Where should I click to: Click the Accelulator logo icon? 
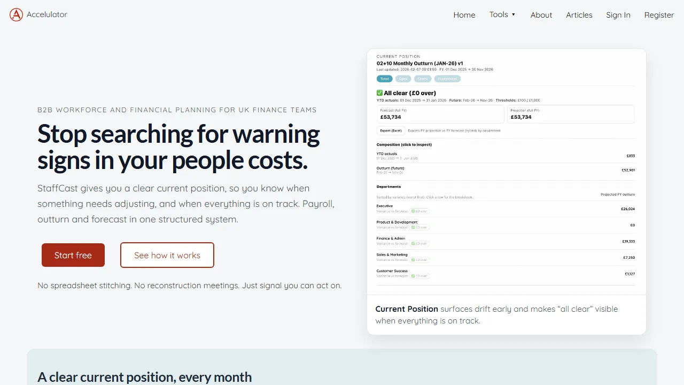pos(16,14)
